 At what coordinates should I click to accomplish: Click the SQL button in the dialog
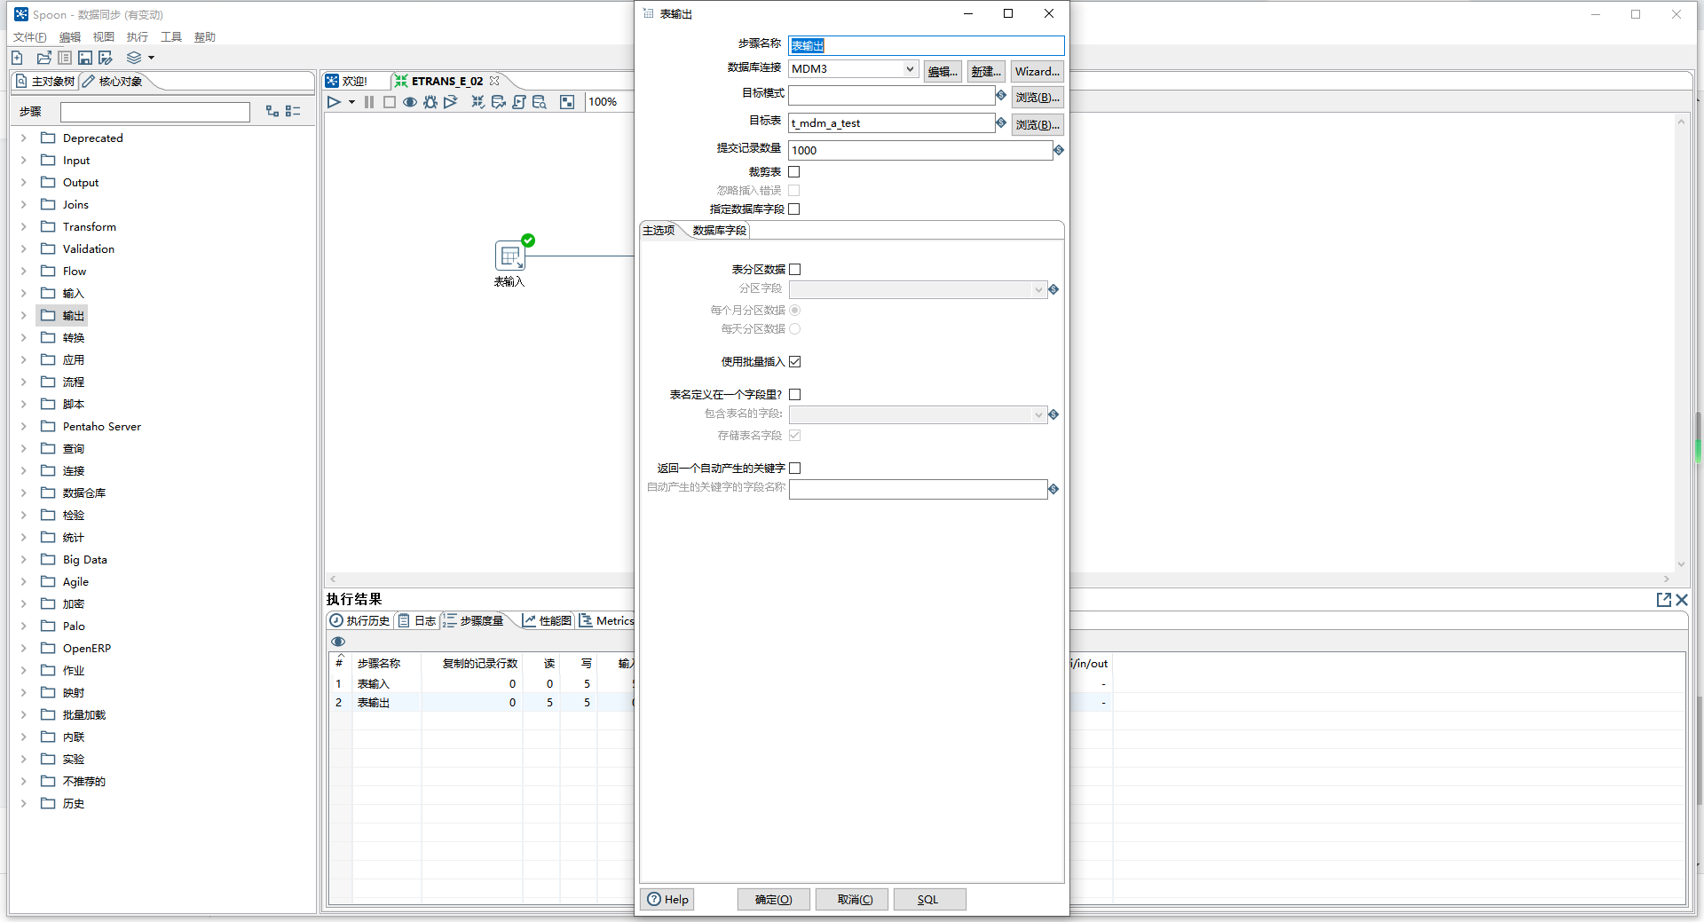click(928, 899)
